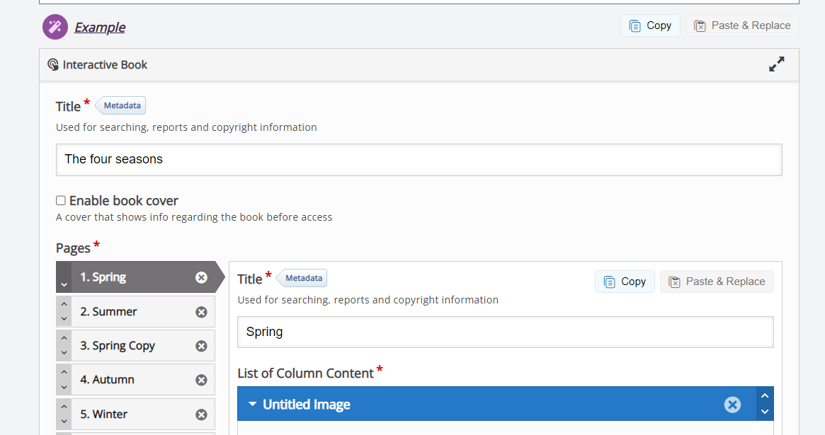Copy the Spring page content

[625, 282]
